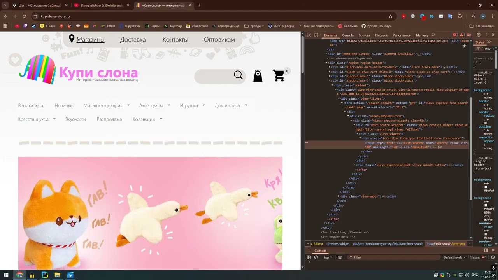Click the black bag icon in the header
The height and width of the screenshot is (280, 498).
click(x=258, y=76)
